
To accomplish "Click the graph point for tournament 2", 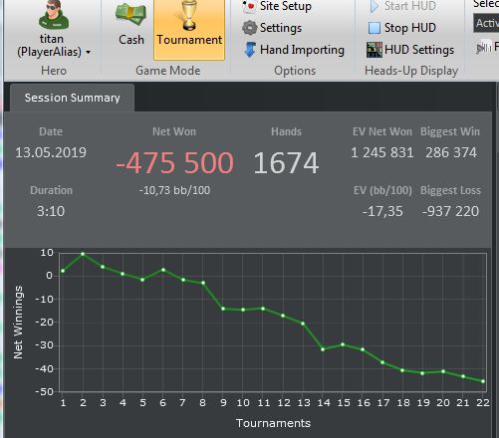I will tap(83, 254).
